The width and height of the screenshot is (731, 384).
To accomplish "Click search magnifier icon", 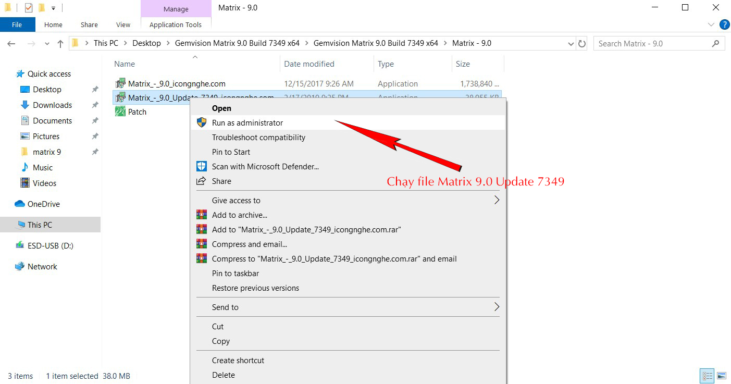I will [x=716, y=44].
